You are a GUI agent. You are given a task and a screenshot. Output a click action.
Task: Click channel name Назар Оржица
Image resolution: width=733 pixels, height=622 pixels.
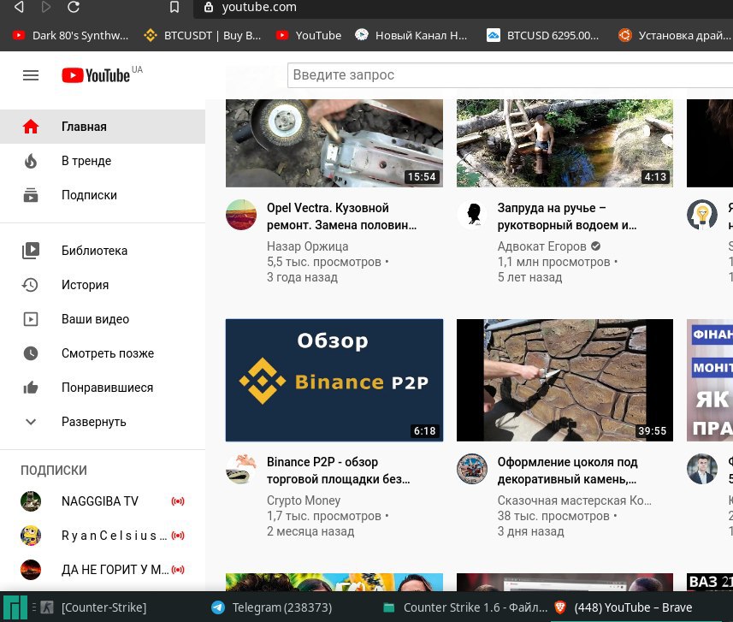point(308,246)
